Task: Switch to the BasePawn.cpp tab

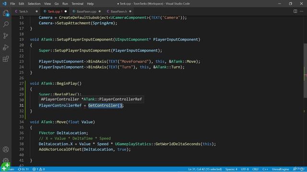Action: point(86,11)
